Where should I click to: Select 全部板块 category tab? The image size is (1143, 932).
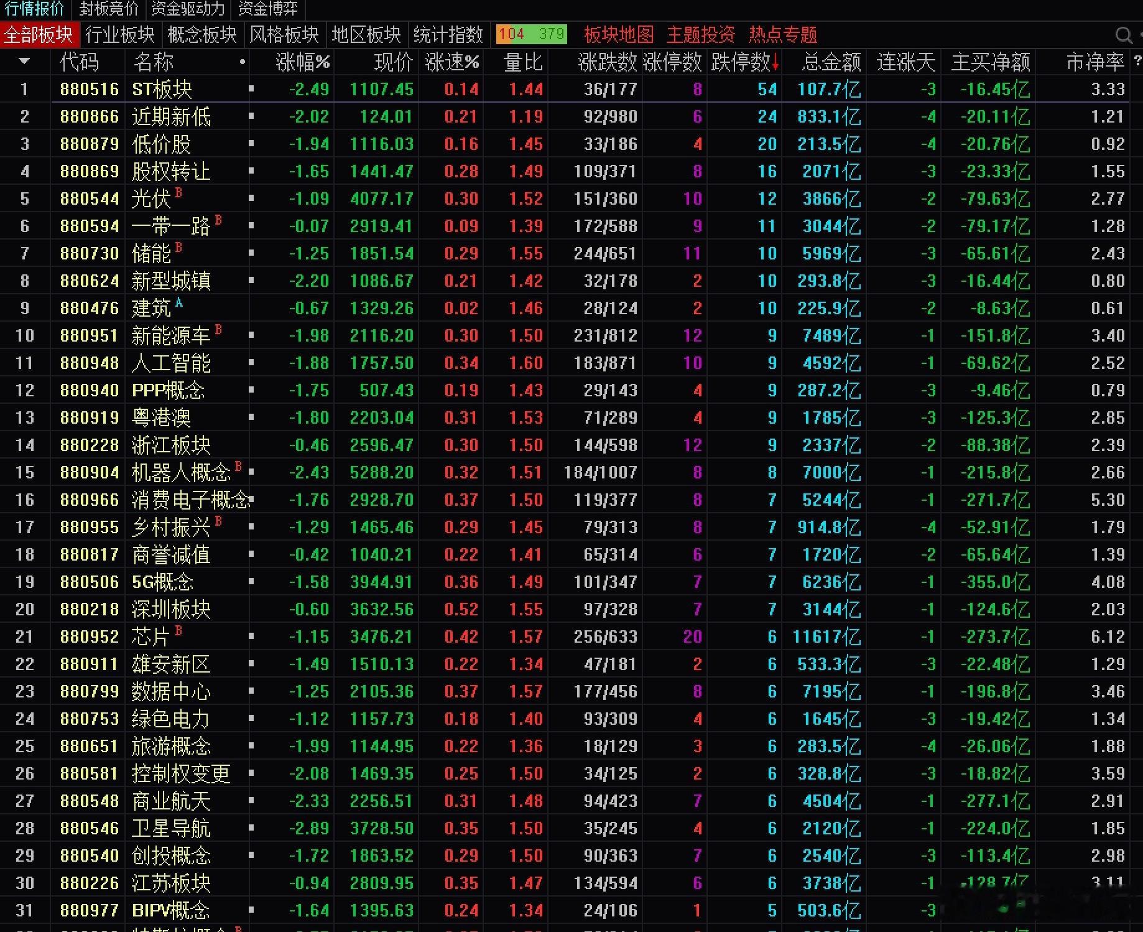[x=39, y=35]
